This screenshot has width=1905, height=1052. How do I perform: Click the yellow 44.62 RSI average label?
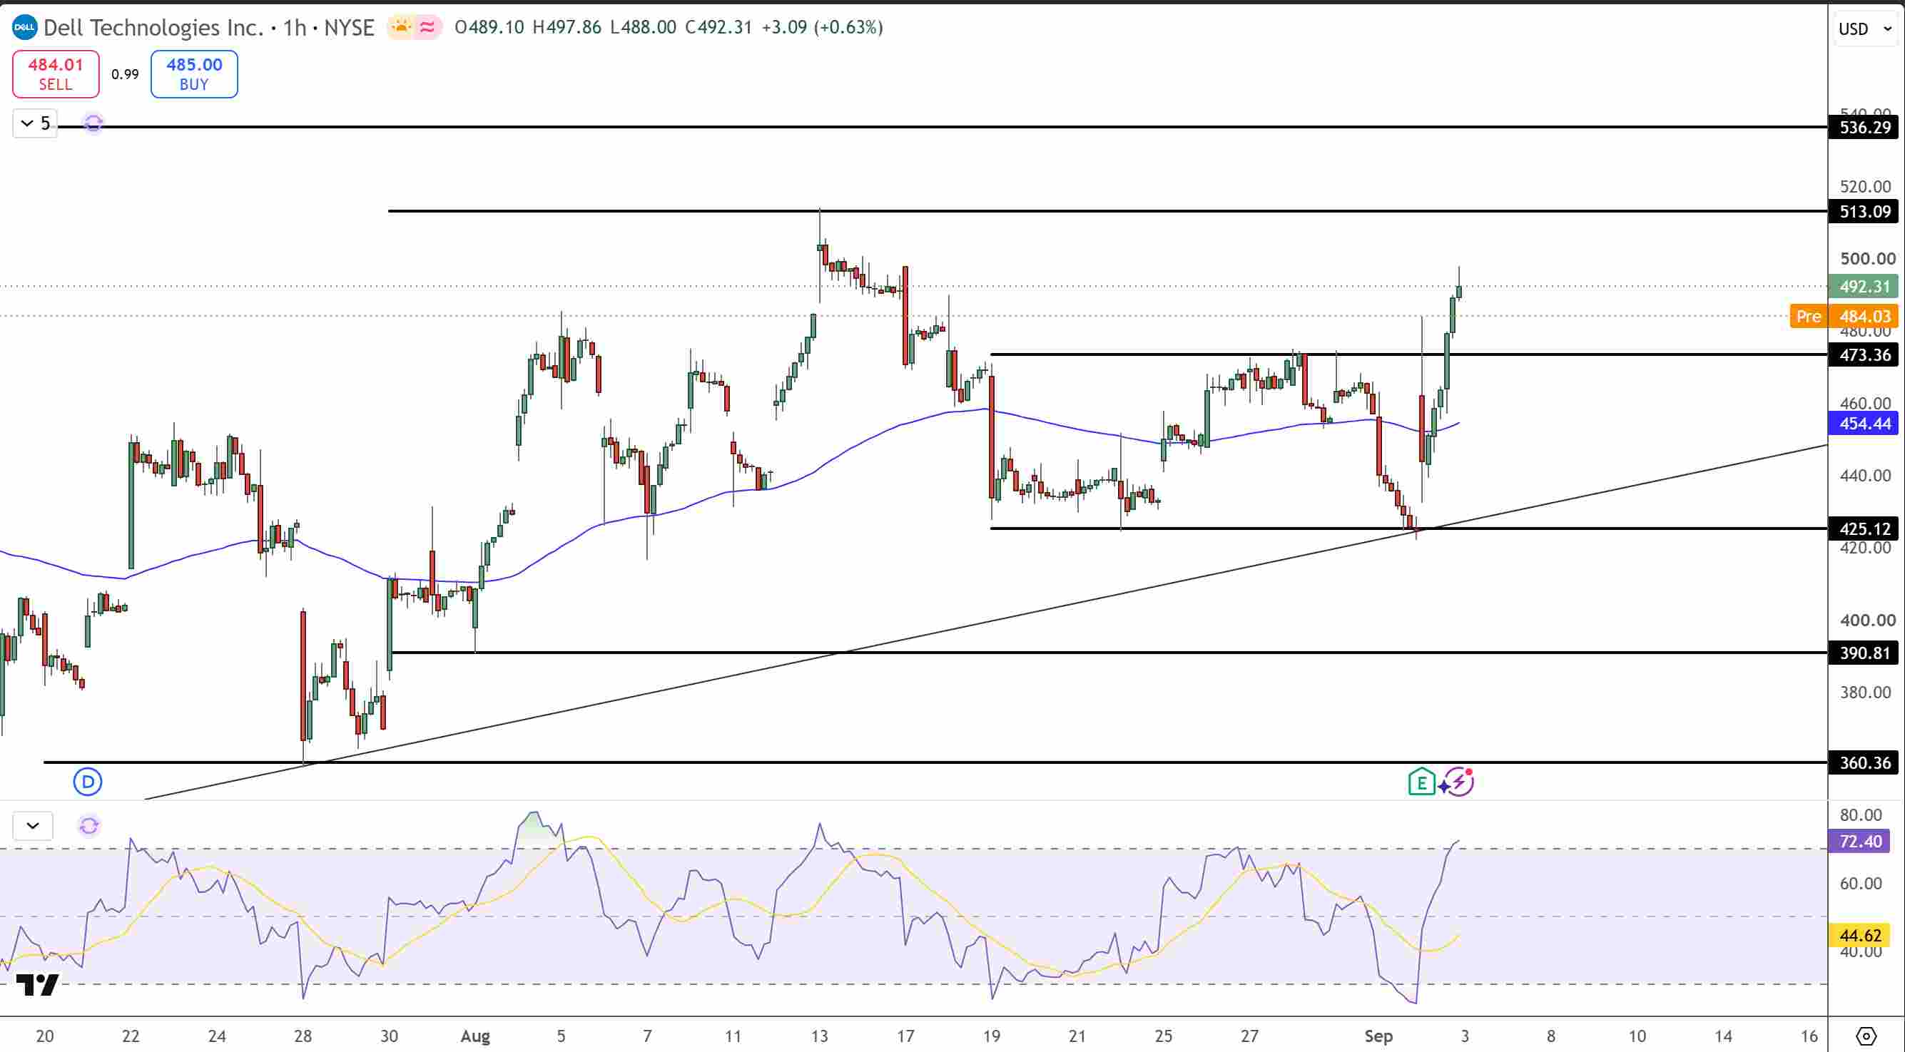tap(1859, 935)
